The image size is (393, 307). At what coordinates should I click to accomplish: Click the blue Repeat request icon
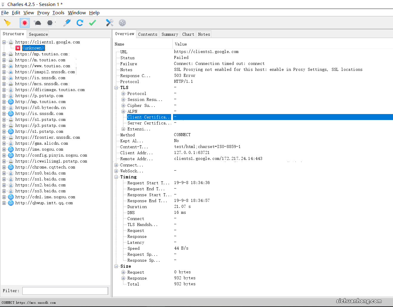(80, 23)
